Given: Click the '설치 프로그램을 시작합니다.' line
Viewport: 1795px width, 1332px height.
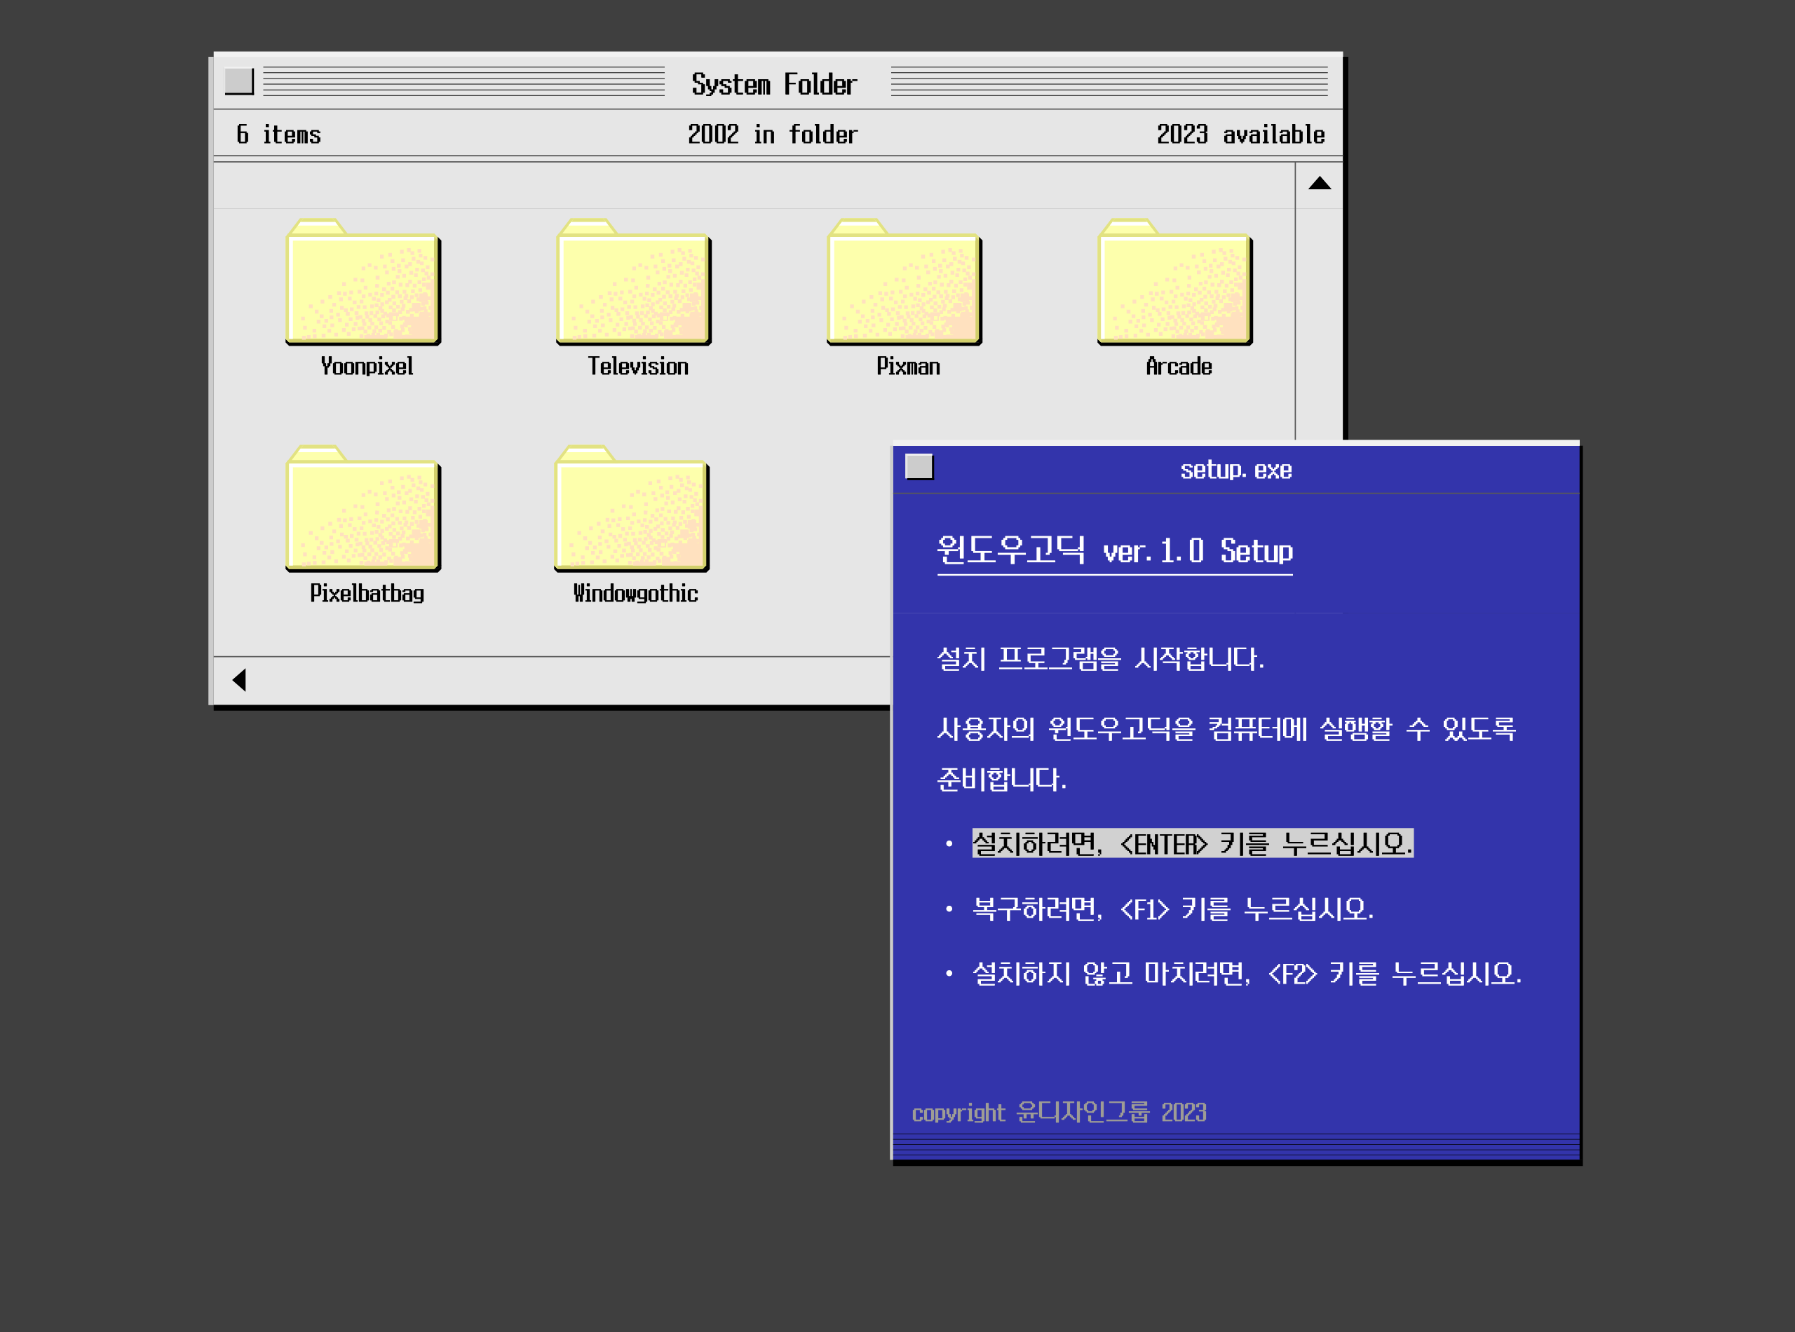Looking at the screenshot, I should pyautogui.click(x=1100, y=659).
